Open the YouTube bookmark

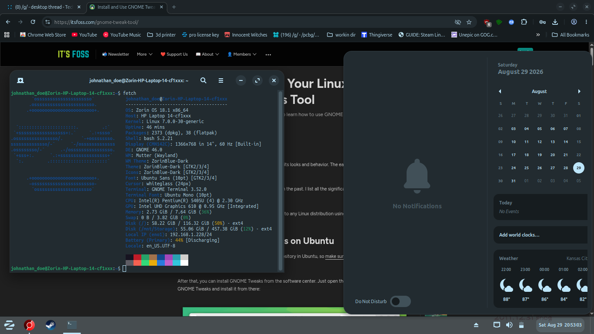tap(84, 35)
